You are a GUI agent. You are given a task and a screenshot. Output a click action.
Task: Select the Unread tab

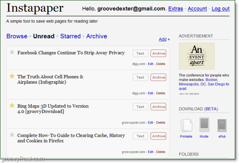44,36
